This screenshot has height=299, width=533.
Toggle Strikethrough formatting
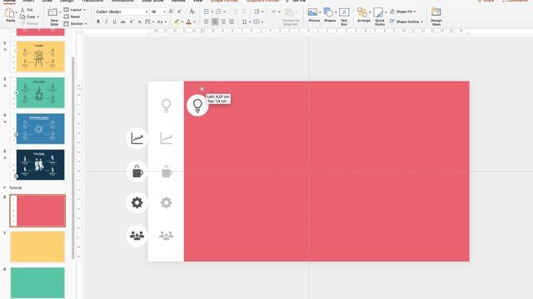click(x=122, y=22)
